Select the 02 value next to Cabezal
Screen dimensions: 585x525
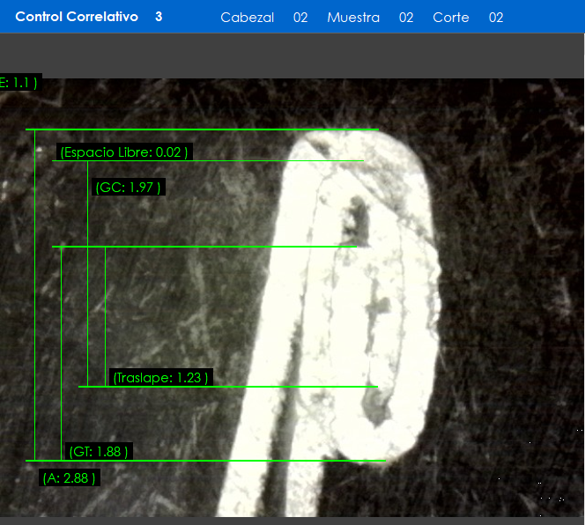coord(300,18)
